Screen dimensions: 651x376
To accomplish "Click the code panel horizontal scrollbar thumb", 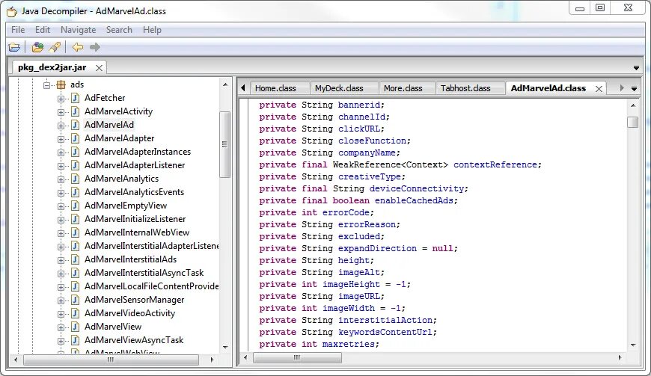I will click(x=297, y=357).
